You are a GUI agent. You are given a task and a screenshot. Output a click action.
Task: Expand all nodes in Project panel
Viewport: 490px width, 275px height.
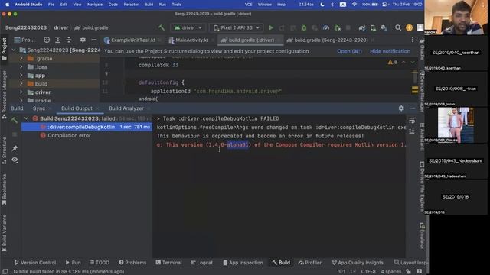[x=58, y=40]
